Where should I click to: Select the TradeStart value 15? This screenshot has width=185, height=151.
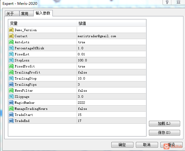[111, 115]
